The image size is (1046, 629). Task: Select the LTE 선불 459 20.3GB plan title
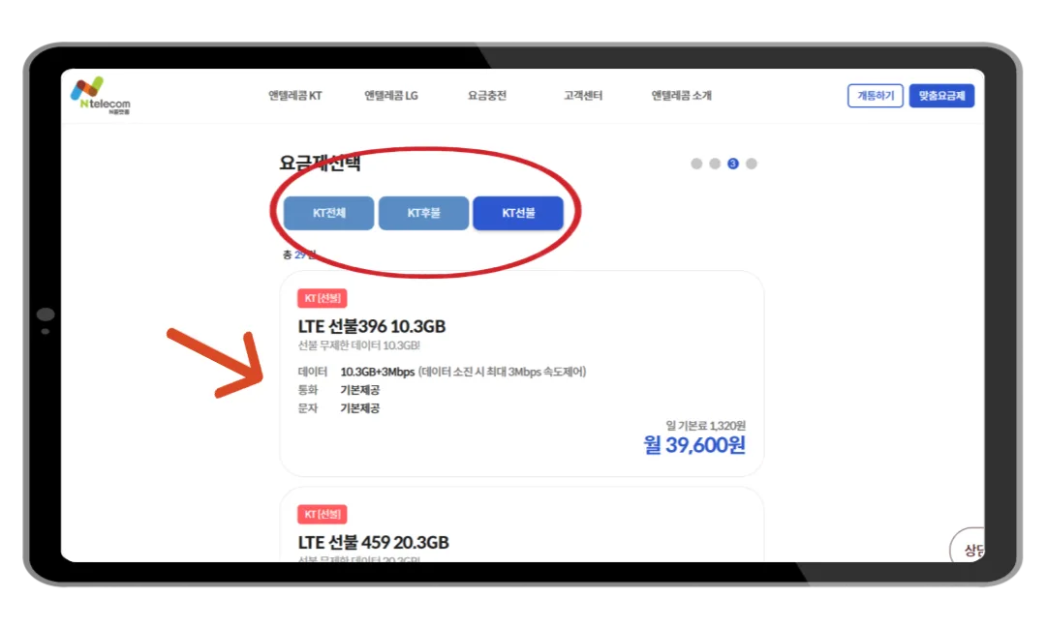point(374,542)
